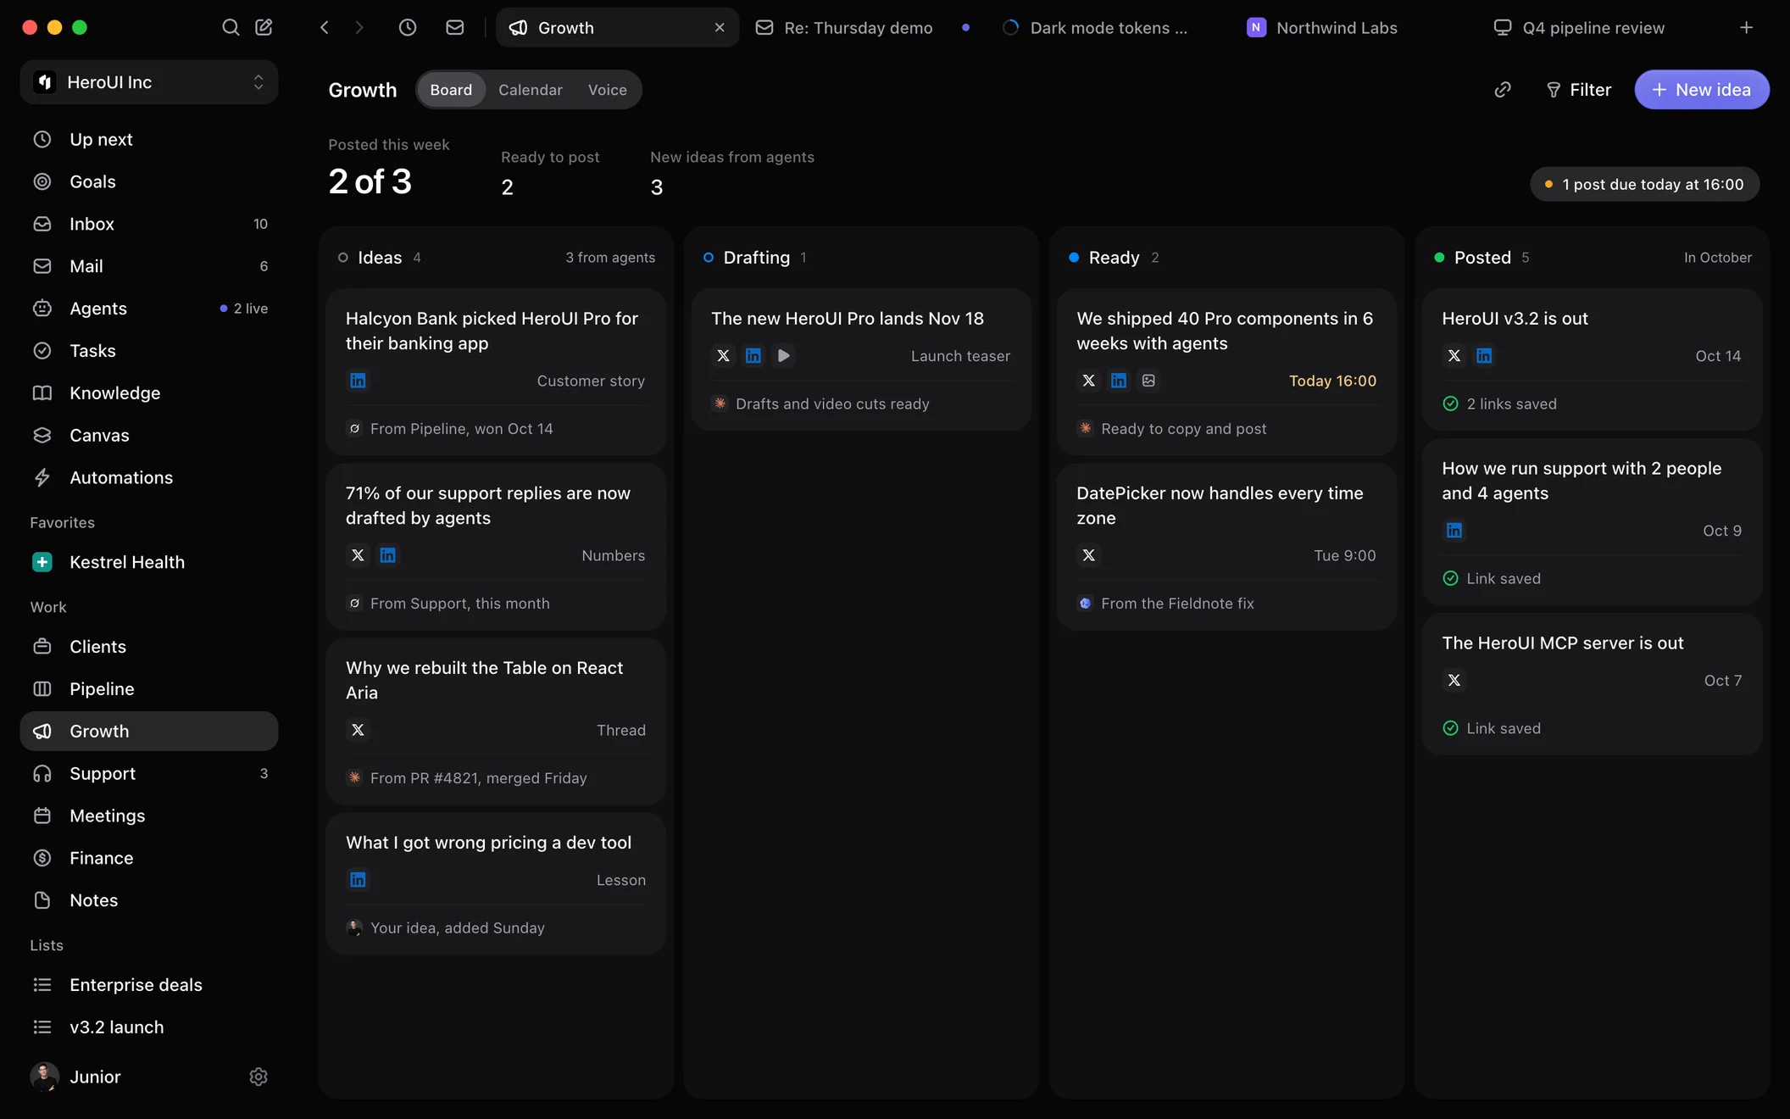Click '3 from agents' in Ideas column header

click(610, 258)
